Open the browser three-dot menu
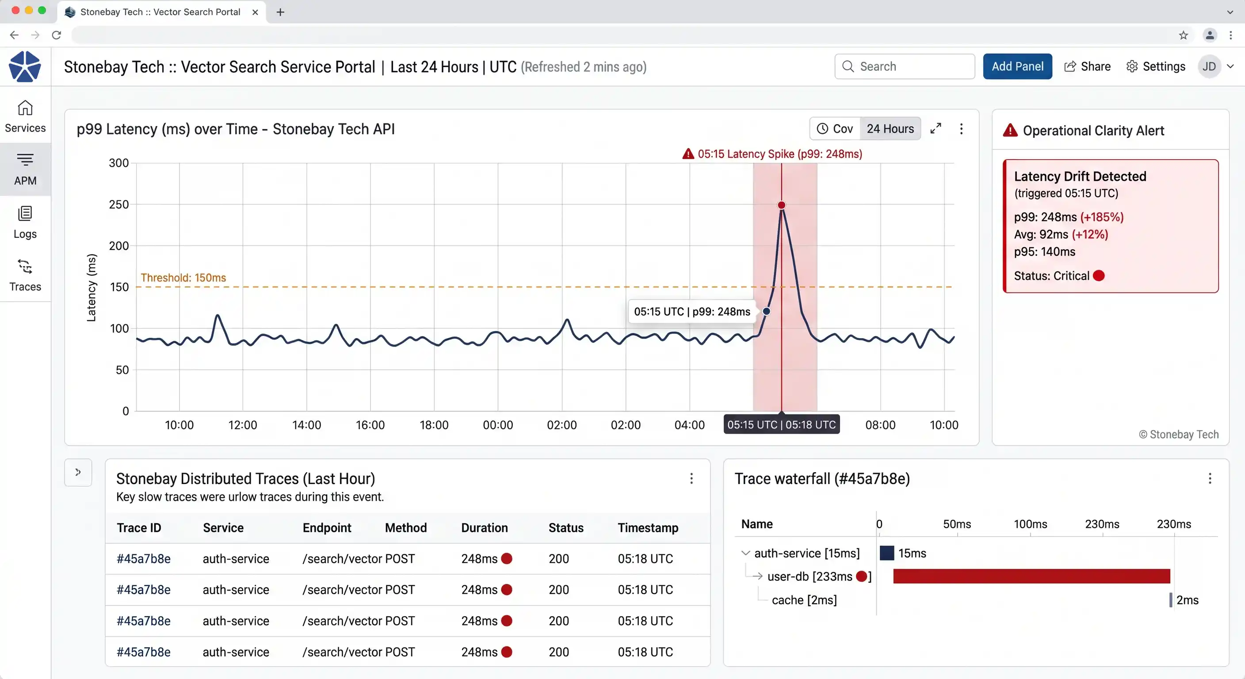1245x679 pixels. coord(1231,35)
